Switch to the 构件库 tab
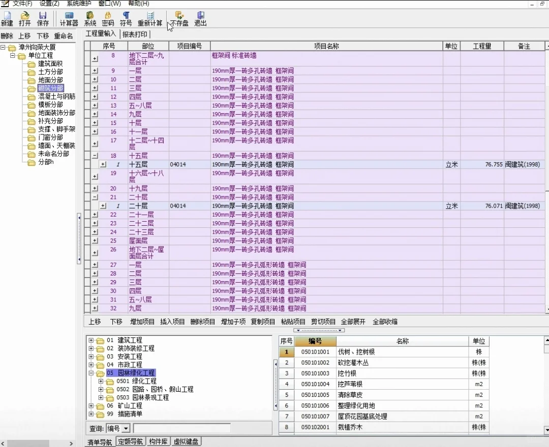 [x=158, y=441]
